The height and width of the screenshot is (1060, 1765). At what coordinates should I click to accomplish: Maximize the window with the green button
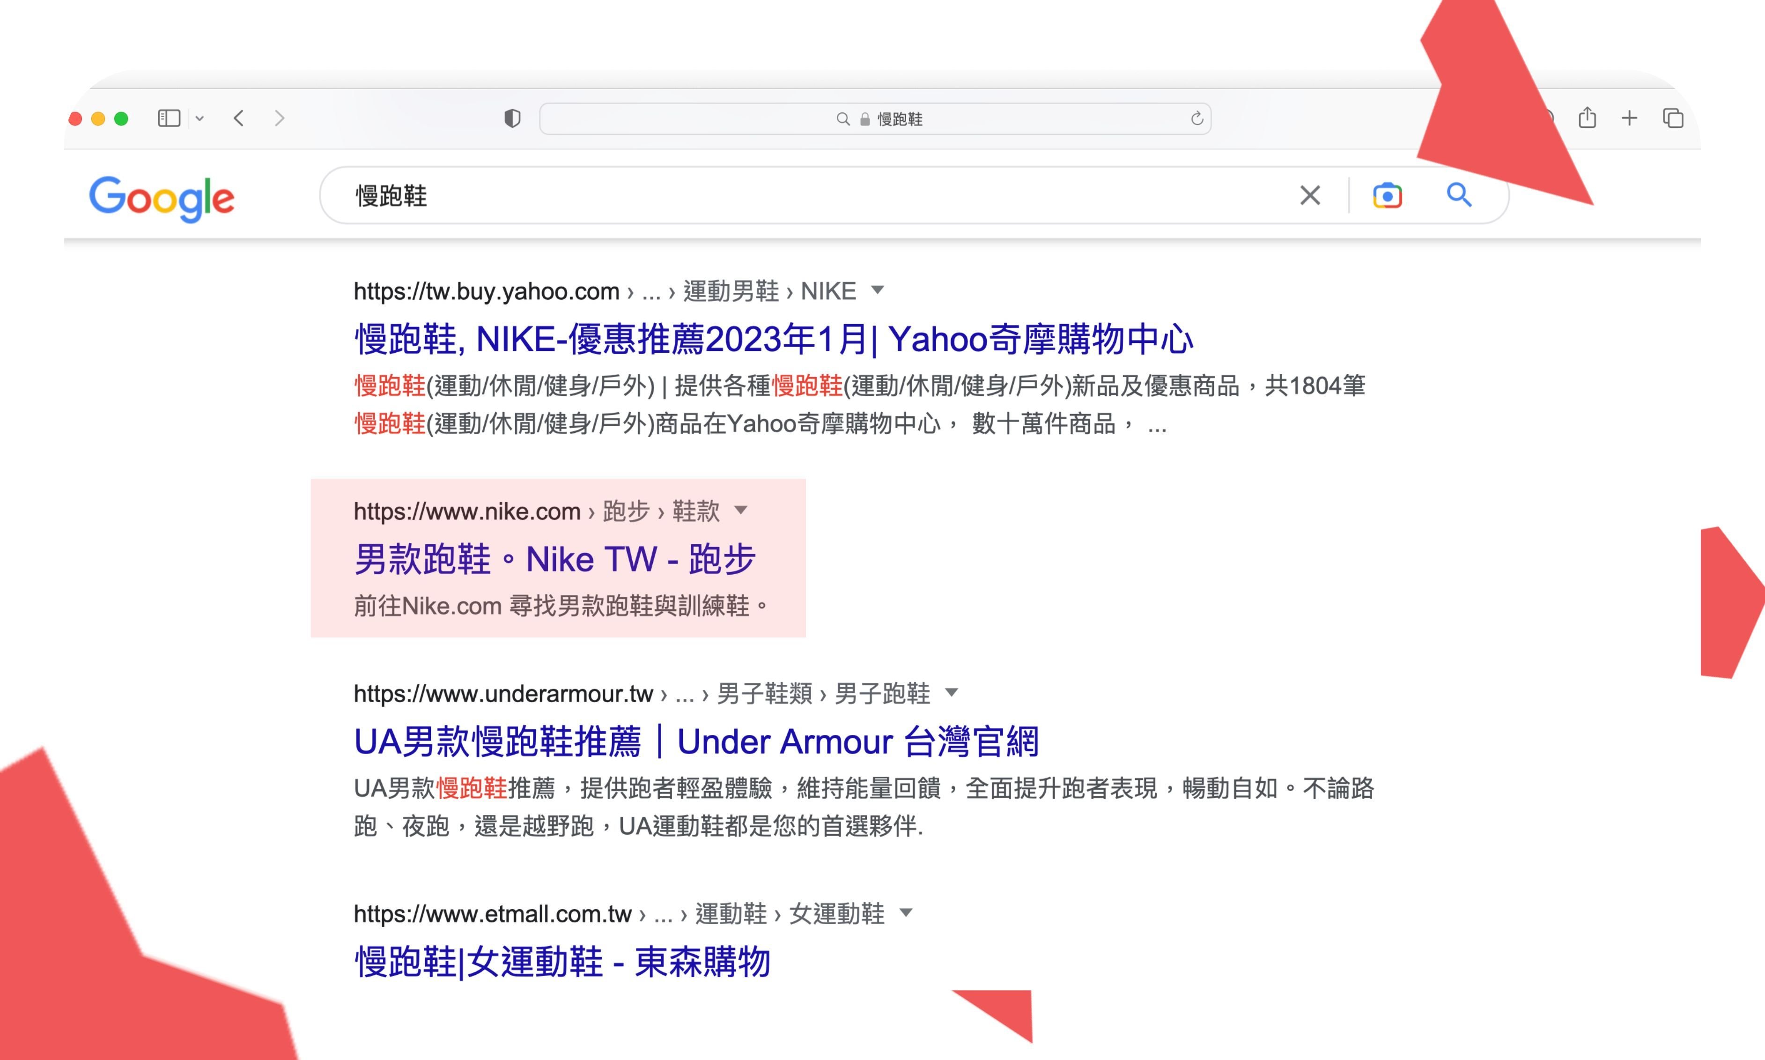point(121,119)
